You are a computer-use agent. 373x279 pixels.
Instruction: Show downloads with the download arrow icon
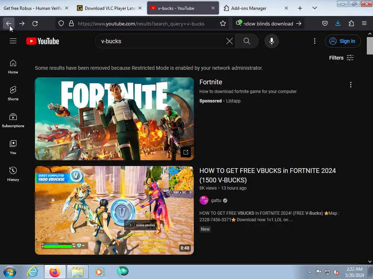(x=338, y=24)
